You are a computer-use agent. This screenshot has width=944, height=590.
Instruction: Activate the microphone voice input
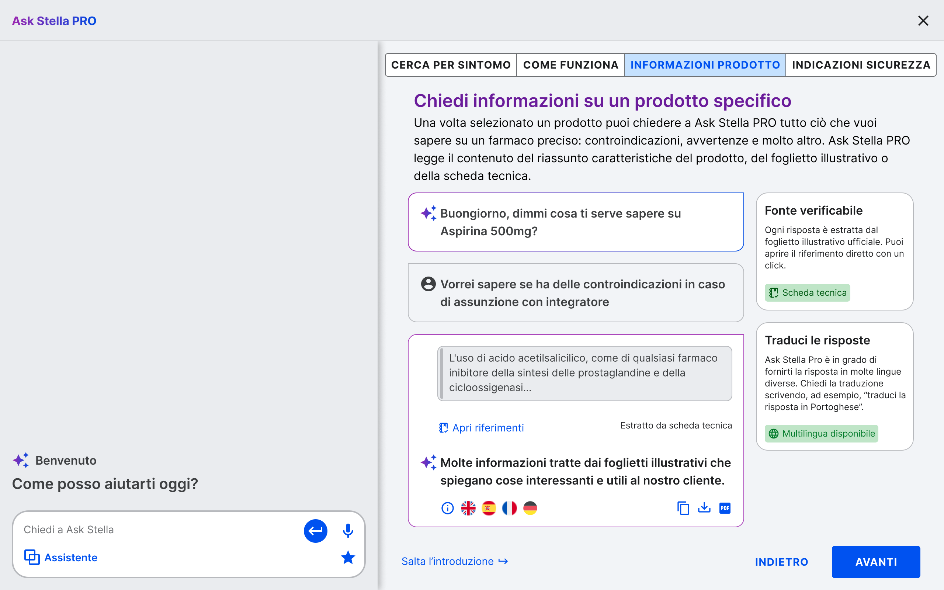(x=348, y=531)
